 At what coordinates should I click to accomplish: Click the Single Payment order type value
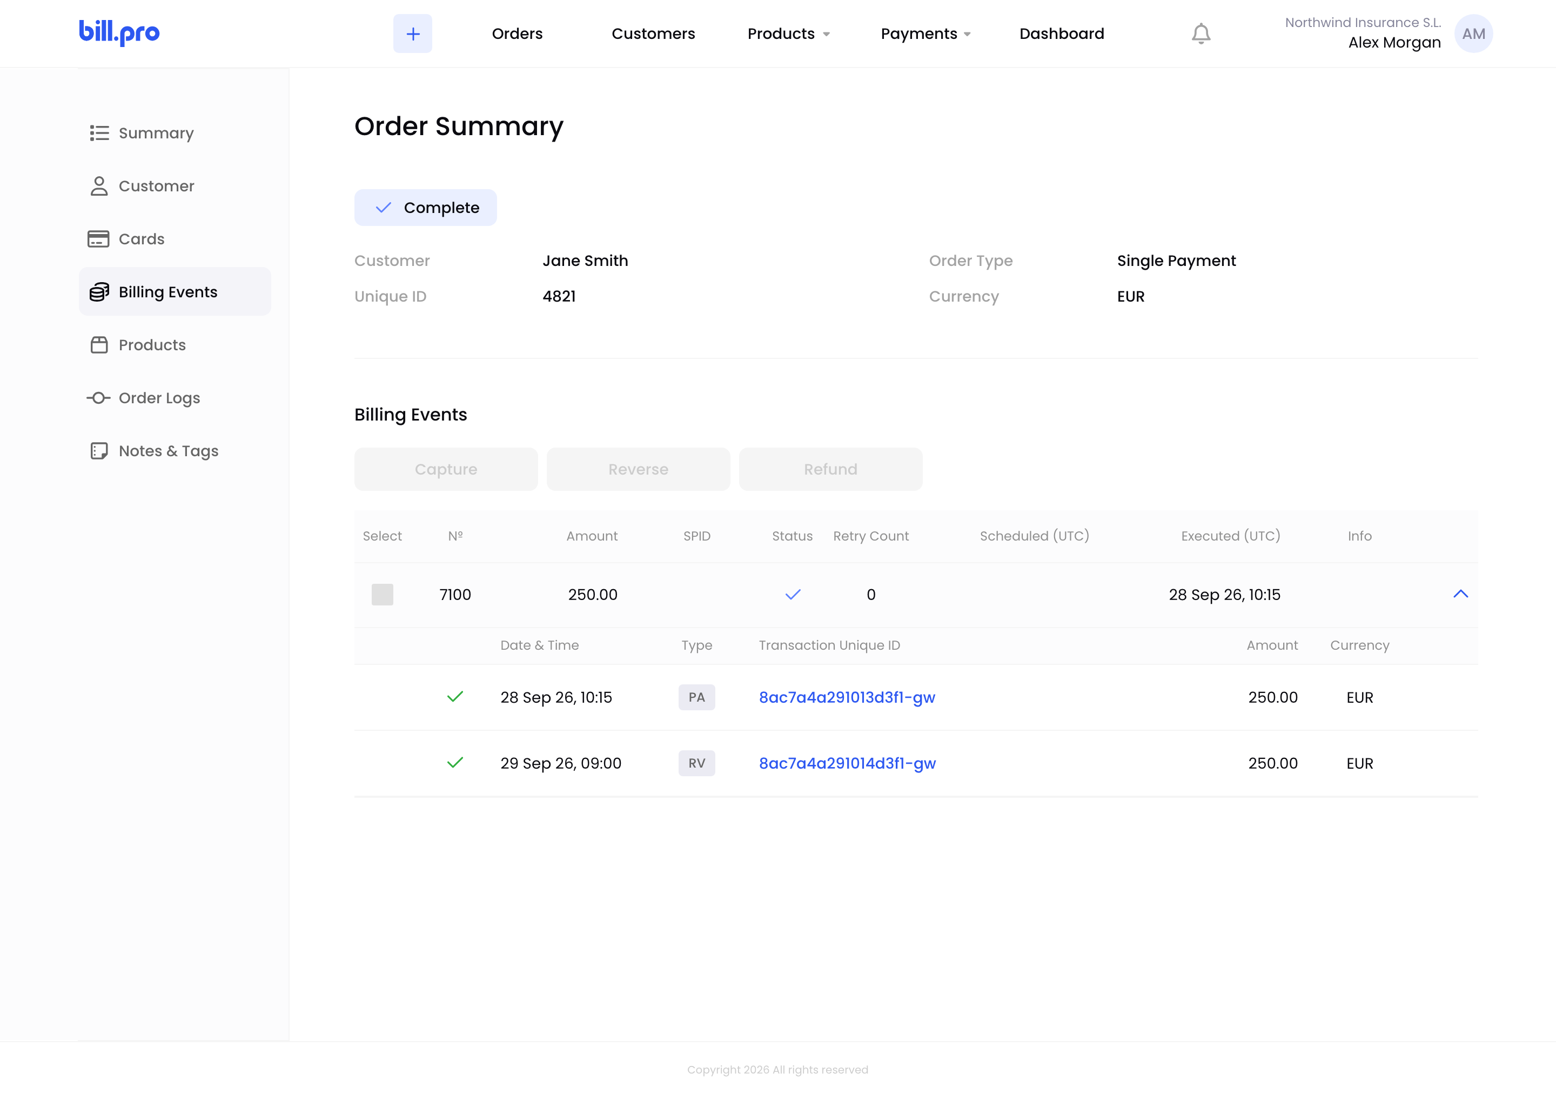point(1177,261)
